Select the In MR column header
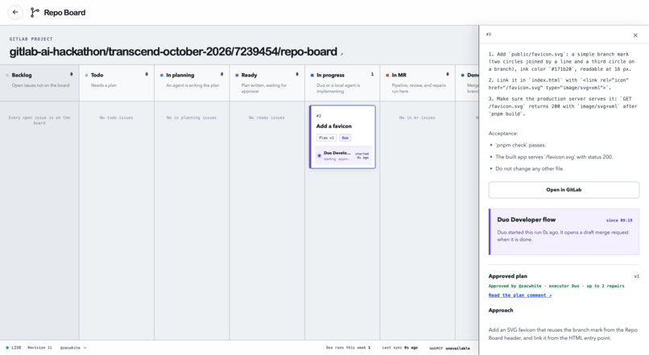The image size is (649, 355). [418, 83]
